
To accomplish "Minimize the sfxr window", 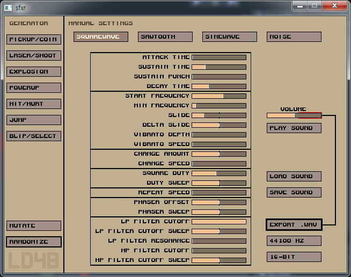I will [x=300, y=5].
